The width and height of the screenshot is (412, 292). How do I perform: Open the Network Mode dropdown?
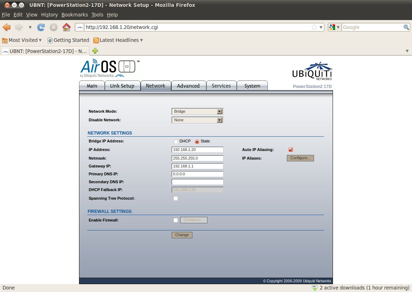(x=197, y=111)
